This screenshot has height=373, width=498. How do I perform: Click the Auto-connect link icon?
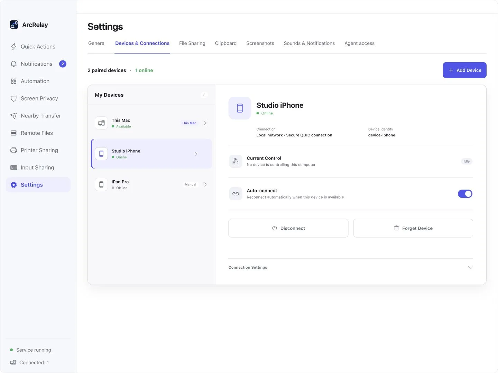(236, 194)
